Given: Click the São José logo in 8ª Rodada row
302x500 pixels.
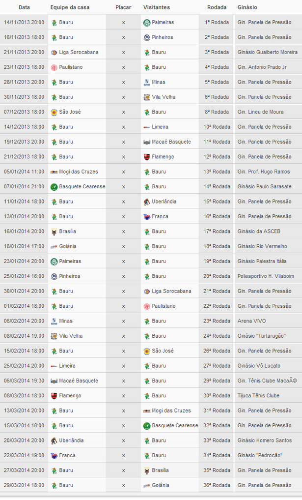Looking at the screenshot, I should [x=54, y=112].
